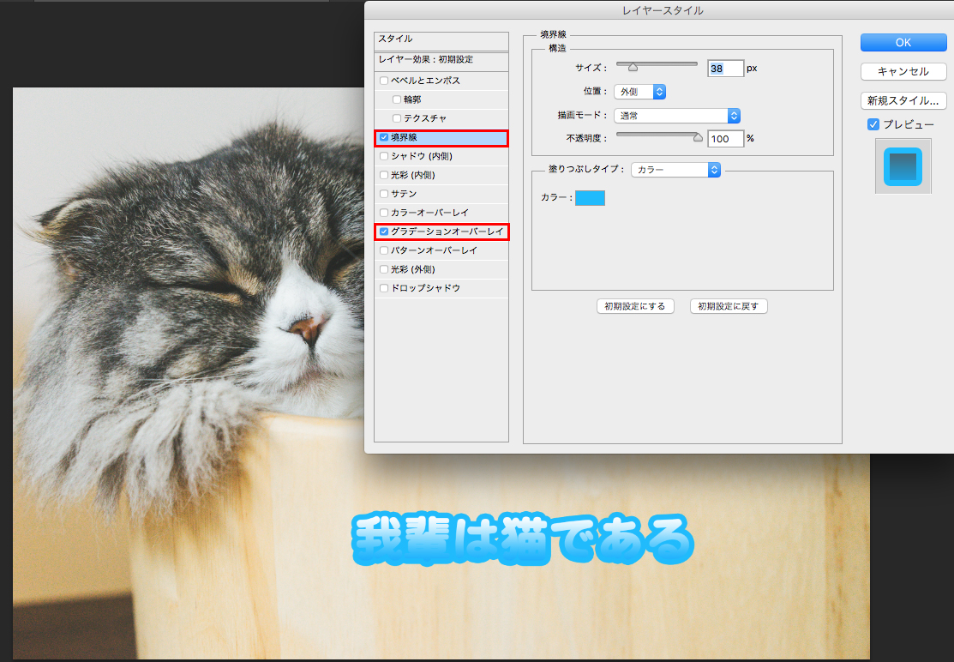The width and height of the screenshot is (954, 662).
Task: Disable グラデーションオーバーレイ checkbox
Action: (384, 232)
